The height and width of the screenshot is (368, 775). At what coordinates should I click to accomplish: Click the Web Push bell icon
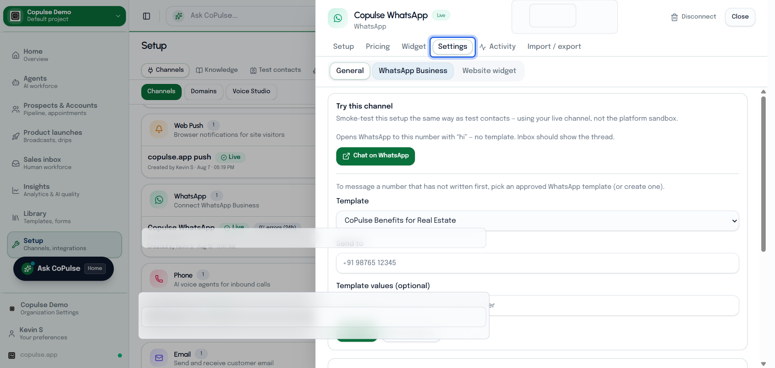[159, 130]
